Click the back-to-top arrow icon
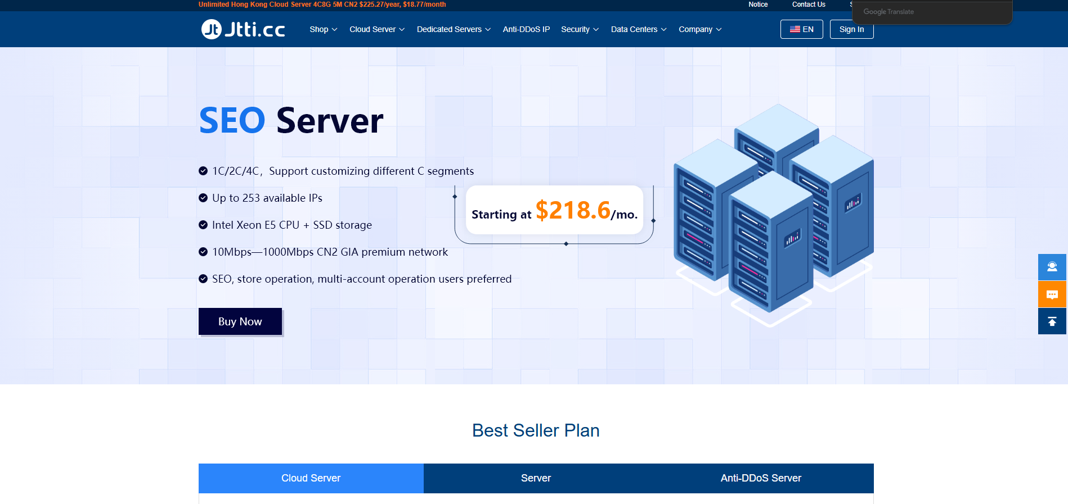Image resolution: width=1068 pixels, height=504 pixels. tap(1052, 321)
